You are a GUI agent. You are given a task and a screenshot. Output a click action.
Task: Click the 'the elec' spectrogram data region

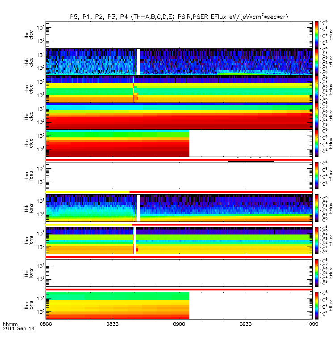117,143
